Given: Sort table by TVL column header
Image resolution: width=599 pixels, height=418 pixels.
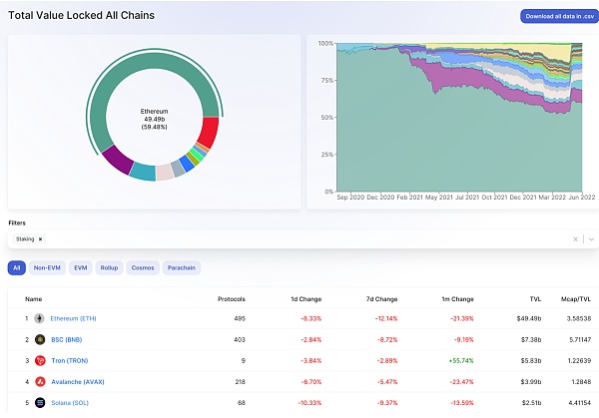Looking at the screenshot, I should 535,299.
